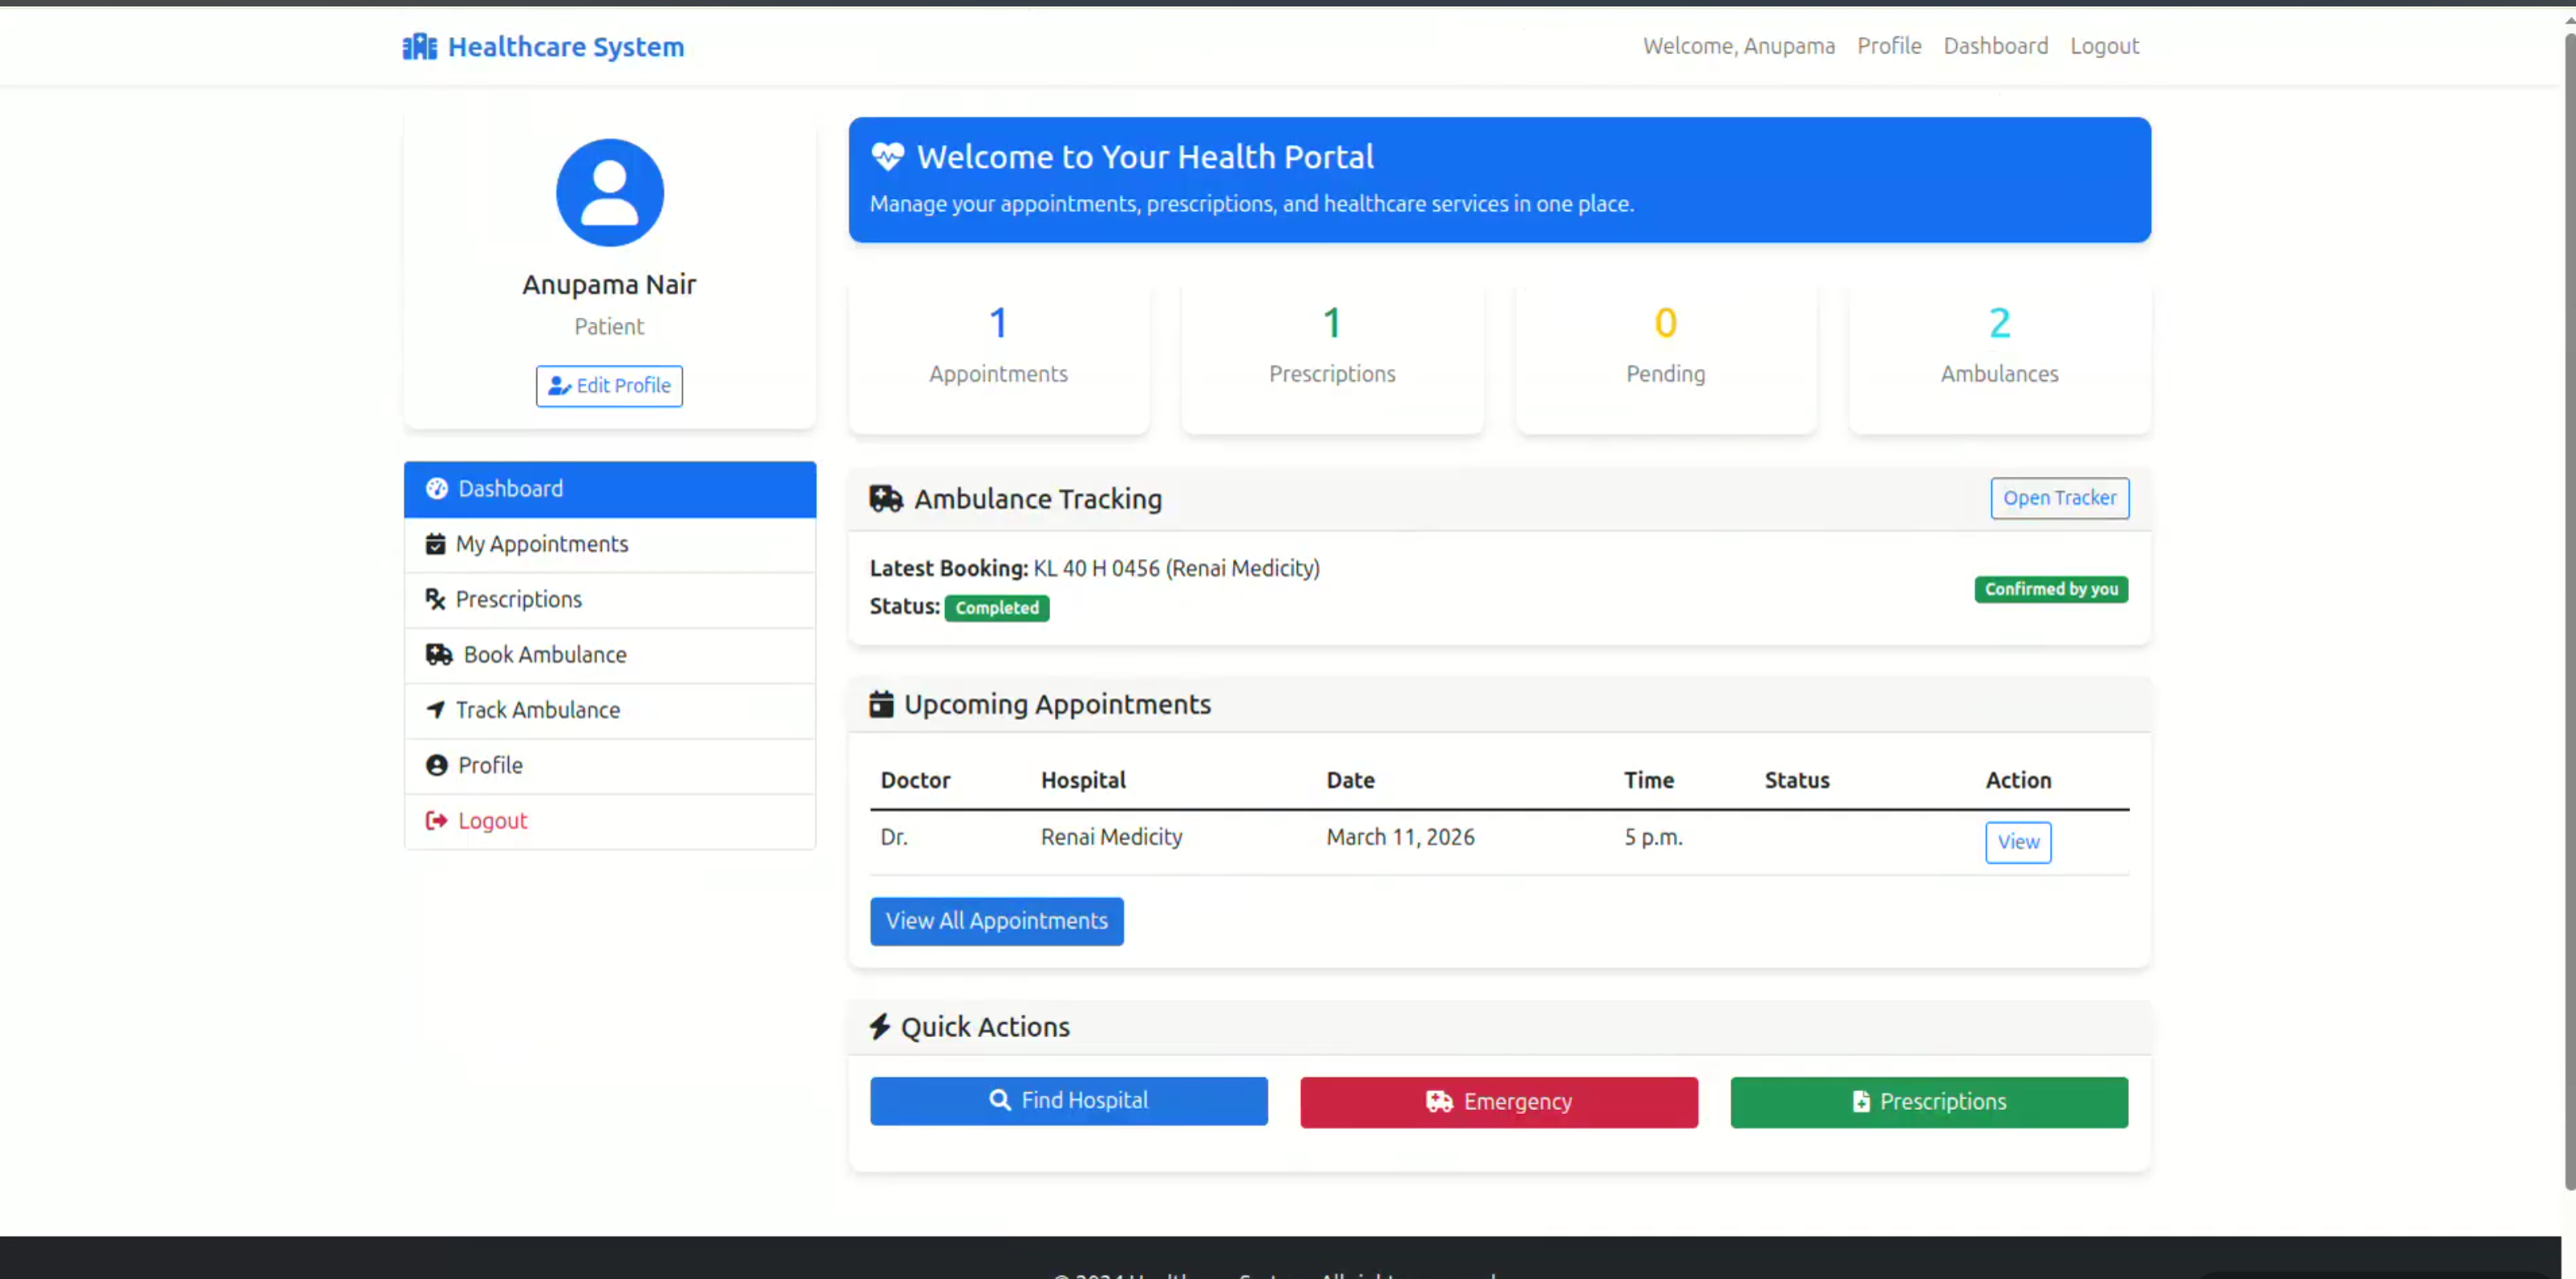The height and width of the screenshot is (1279, 2576).
Task: Click the ambulance icon on Emergency button
Action: pos(1439,1101)
